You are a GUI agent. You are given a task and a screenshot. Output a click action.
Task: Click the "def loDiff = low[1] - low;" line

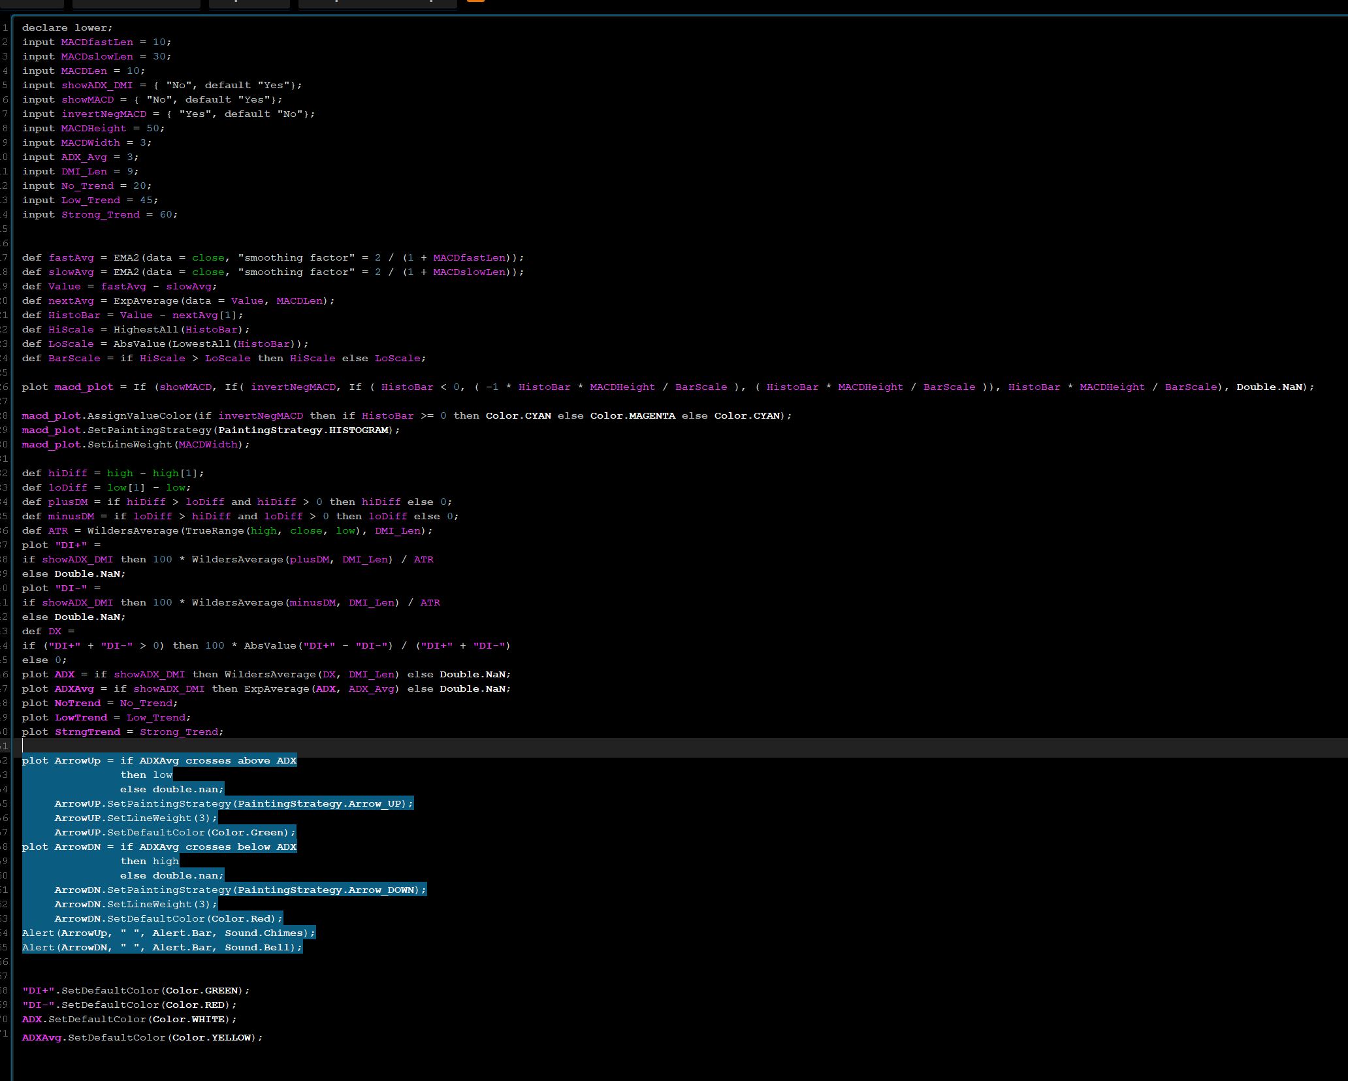pos(106,487)
